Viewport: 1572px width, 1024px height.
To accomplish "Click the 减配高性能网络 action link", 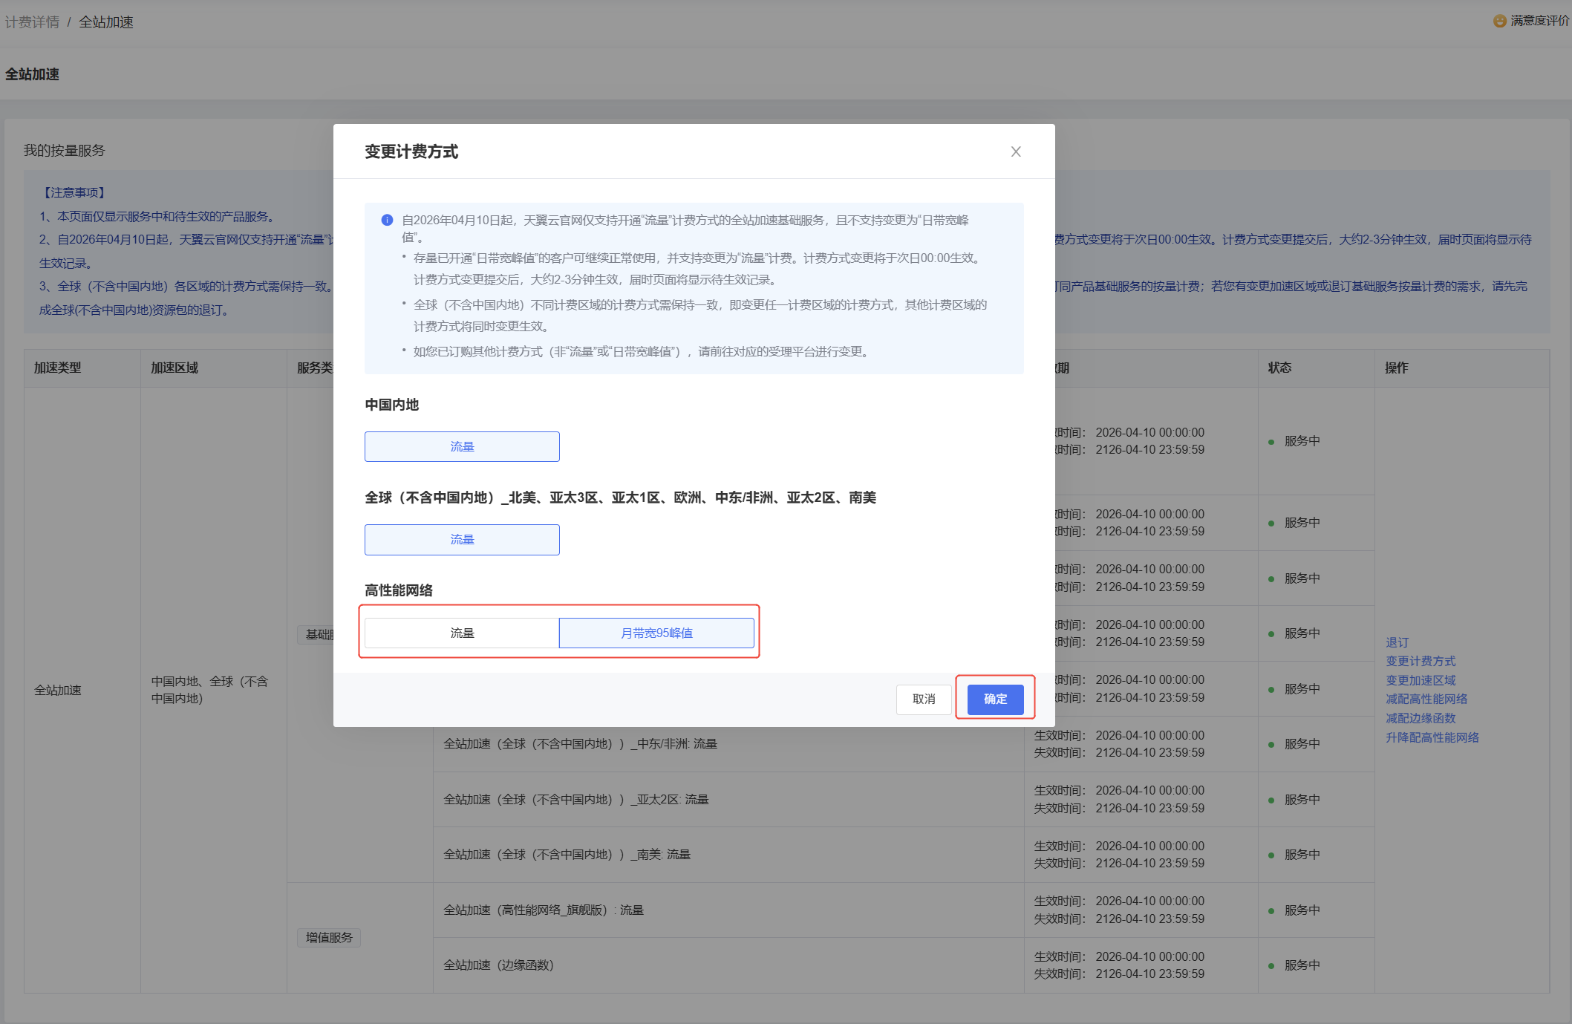I will (1426, 699).
